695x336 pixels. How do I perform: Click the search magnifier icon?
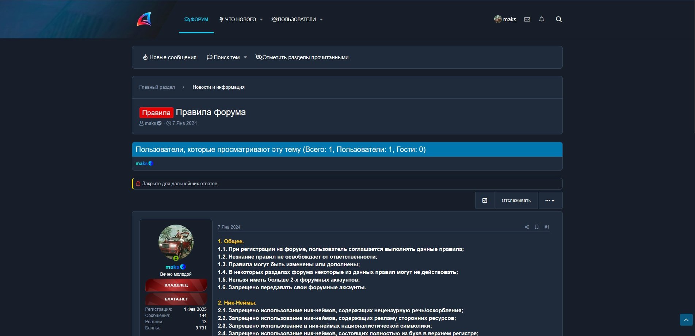tap(559, 19)
